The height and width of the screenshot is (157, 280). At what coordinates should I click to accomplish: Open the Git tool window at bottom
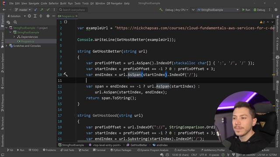[x=10, y=150]
